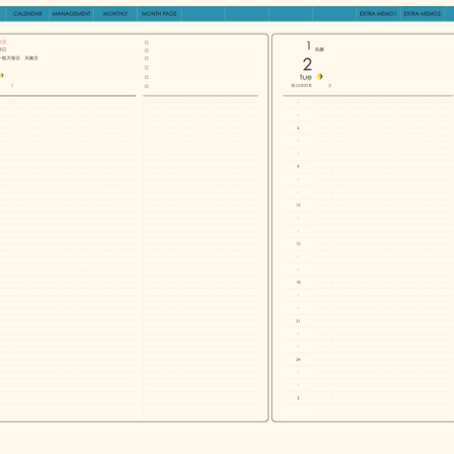Click the weekday label tue
The height and width of the screenshot is (454, 454).
[x=306, y=77]
